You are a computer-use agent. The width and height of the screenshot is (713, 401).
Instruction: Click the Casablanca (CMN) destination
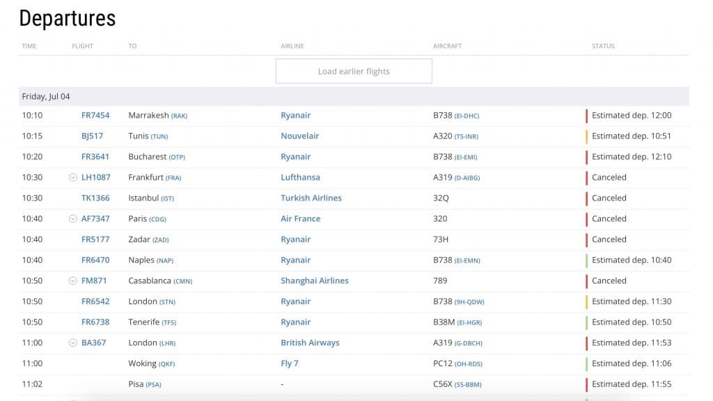point(160,281)
